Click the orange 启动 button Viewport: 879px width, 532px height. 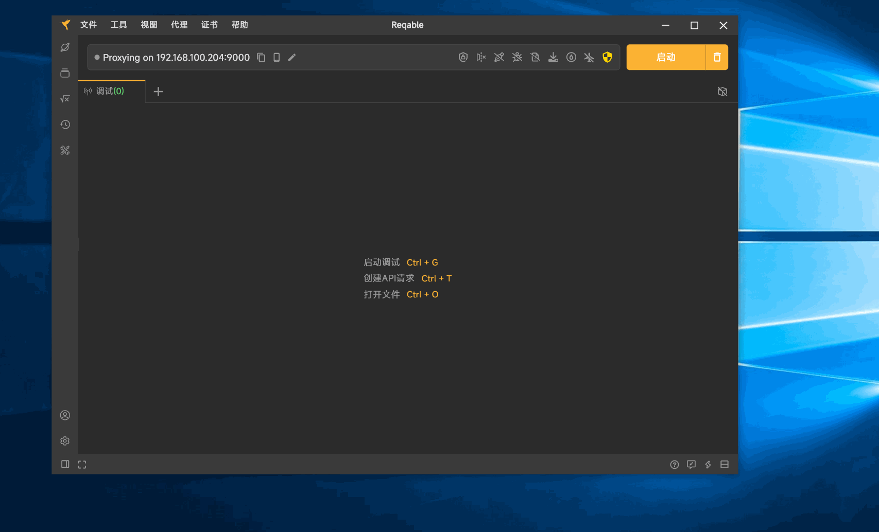coord(665,57)
